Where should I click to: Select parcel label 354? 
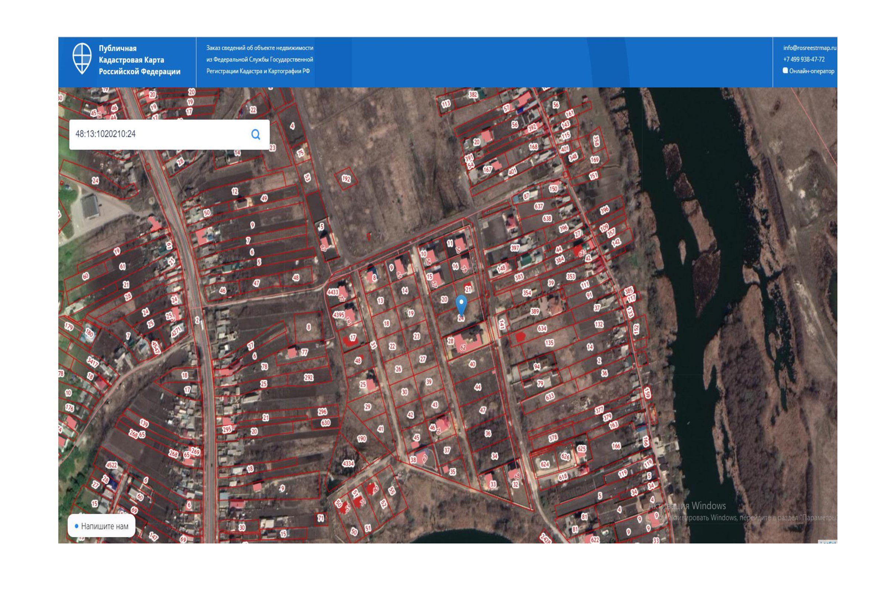(527, 293)
